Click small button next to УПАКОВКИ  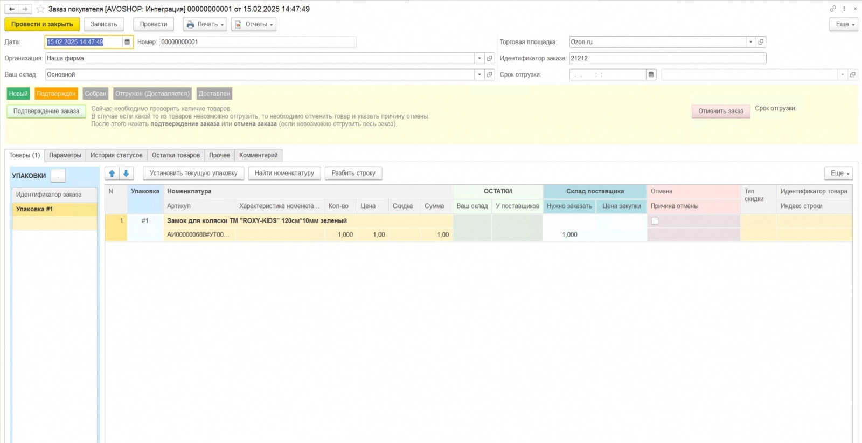(58, 176)
